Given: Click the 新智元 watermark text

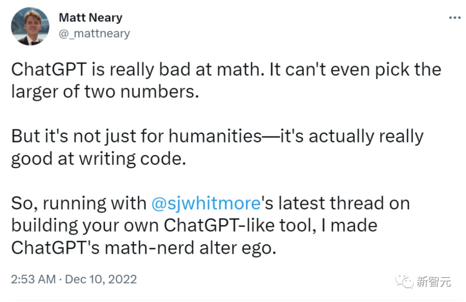Looking at the screenshot, I should click(433, 281).
